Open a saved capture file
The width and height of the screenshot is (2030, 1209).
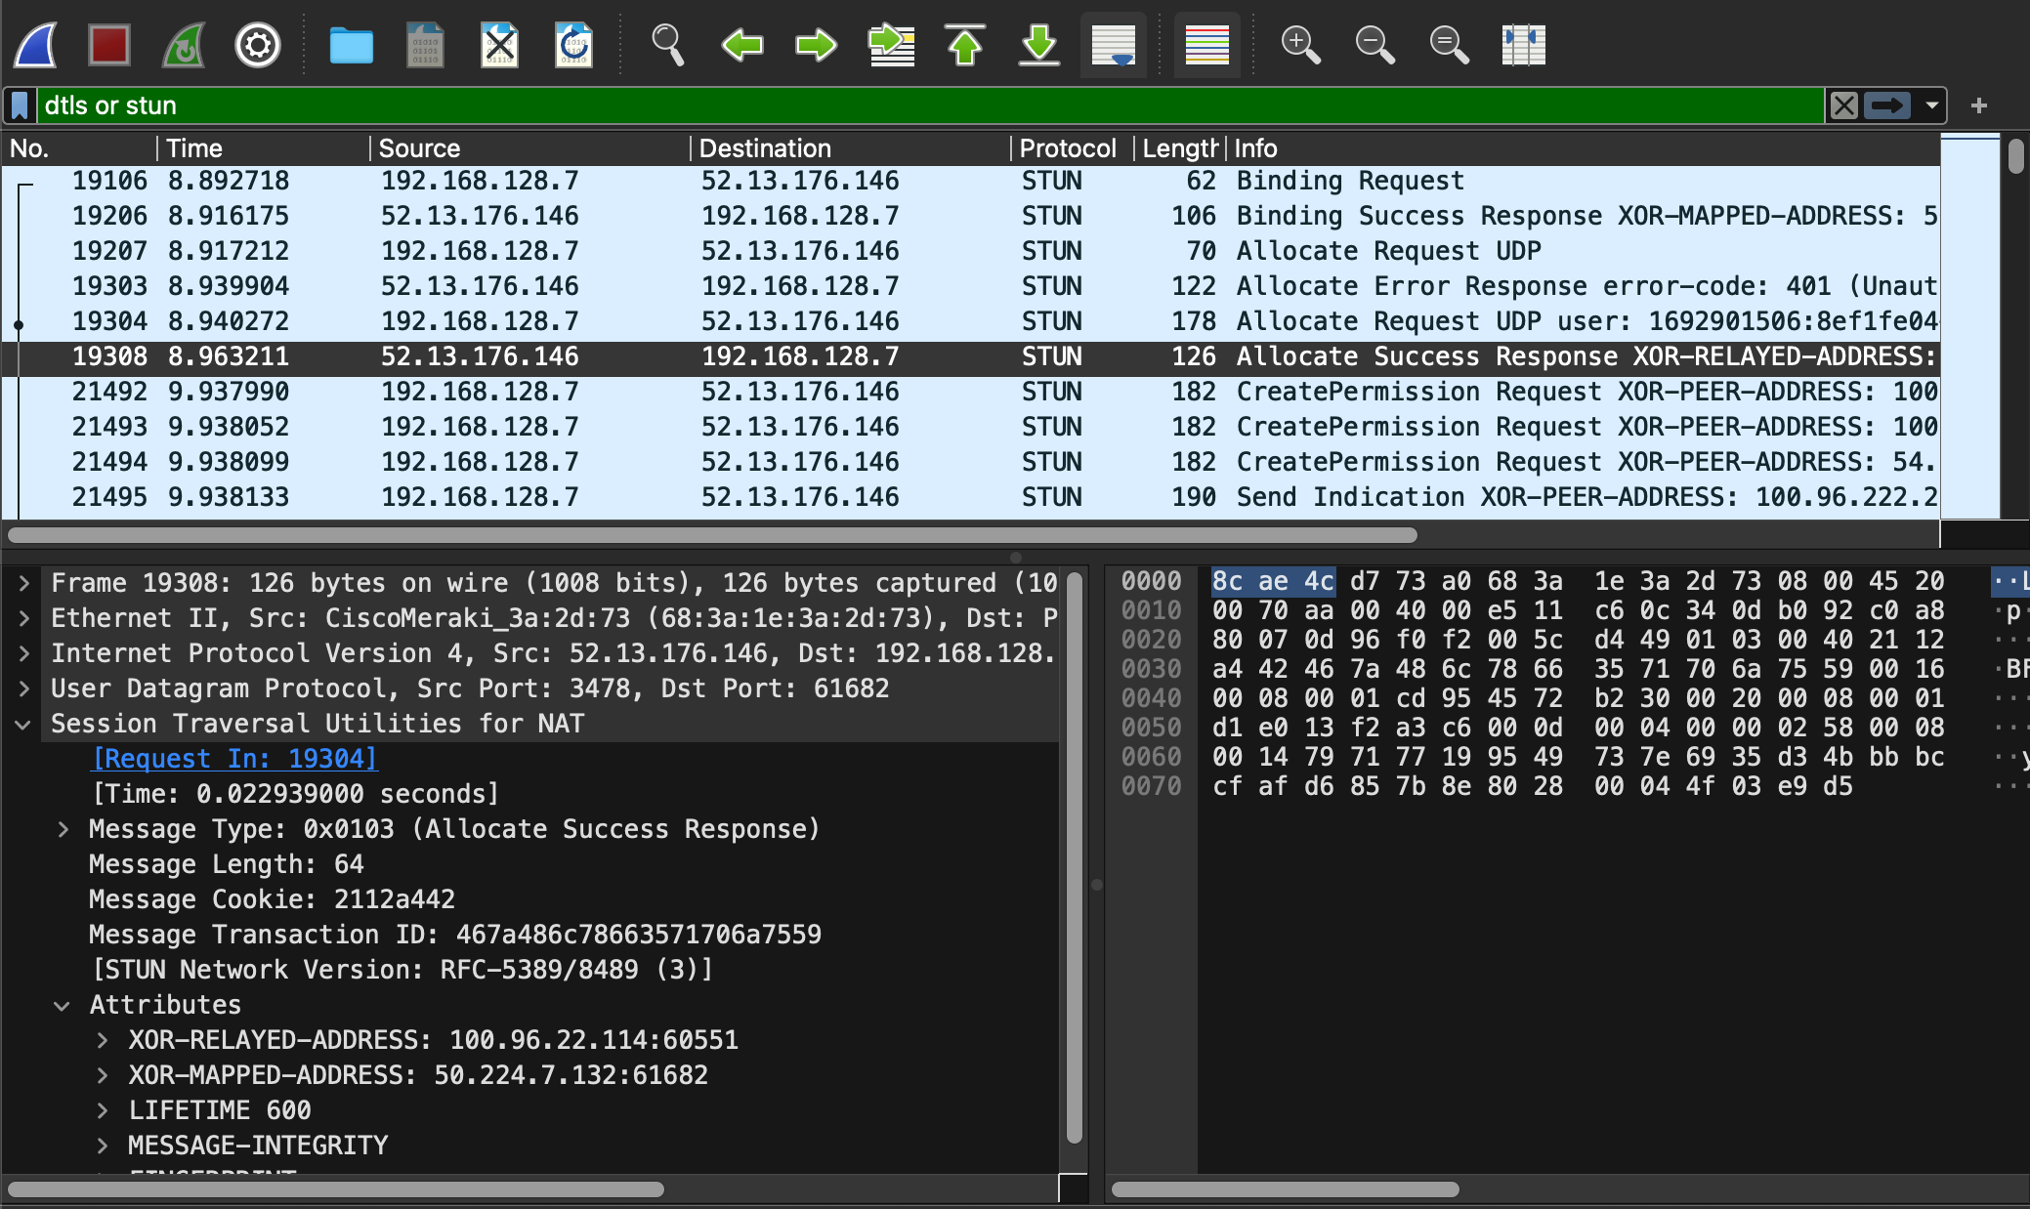click(351, 45)
